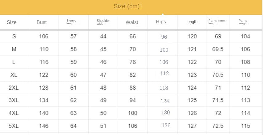Select the S size row label

(x=14, y=36)
